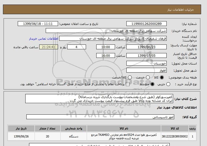The height and width of the screenshot is (146, 207).
Task: Click the row number cell 1
Action: pyautogui.click(x=192, y=136)
